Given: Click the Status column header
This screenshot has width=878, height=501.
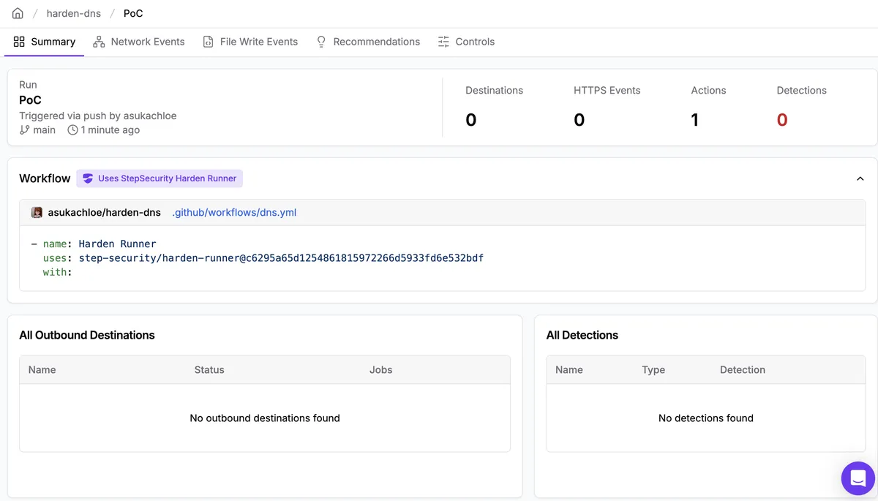Looking at the screenshot, I should (x=209, y=369).
